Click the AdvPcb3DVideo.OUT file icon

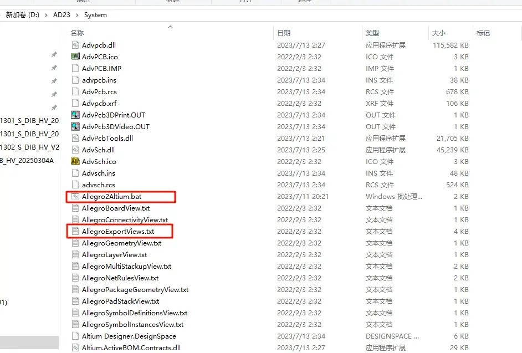click(75, 126)
